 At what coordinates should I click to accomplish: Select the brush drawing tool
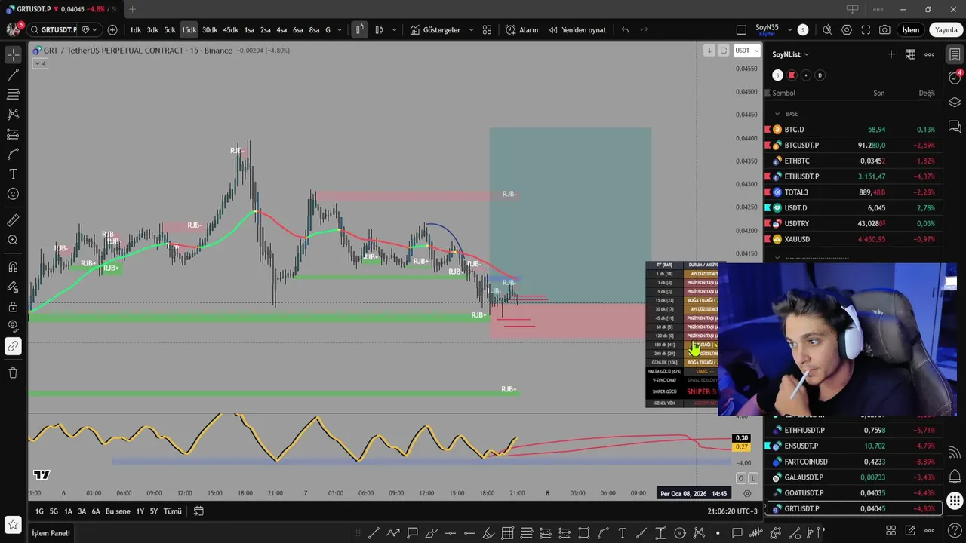13,154
